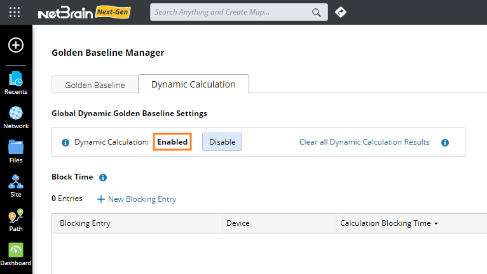Open the Path sidebar icon

(x=16, y=220)
